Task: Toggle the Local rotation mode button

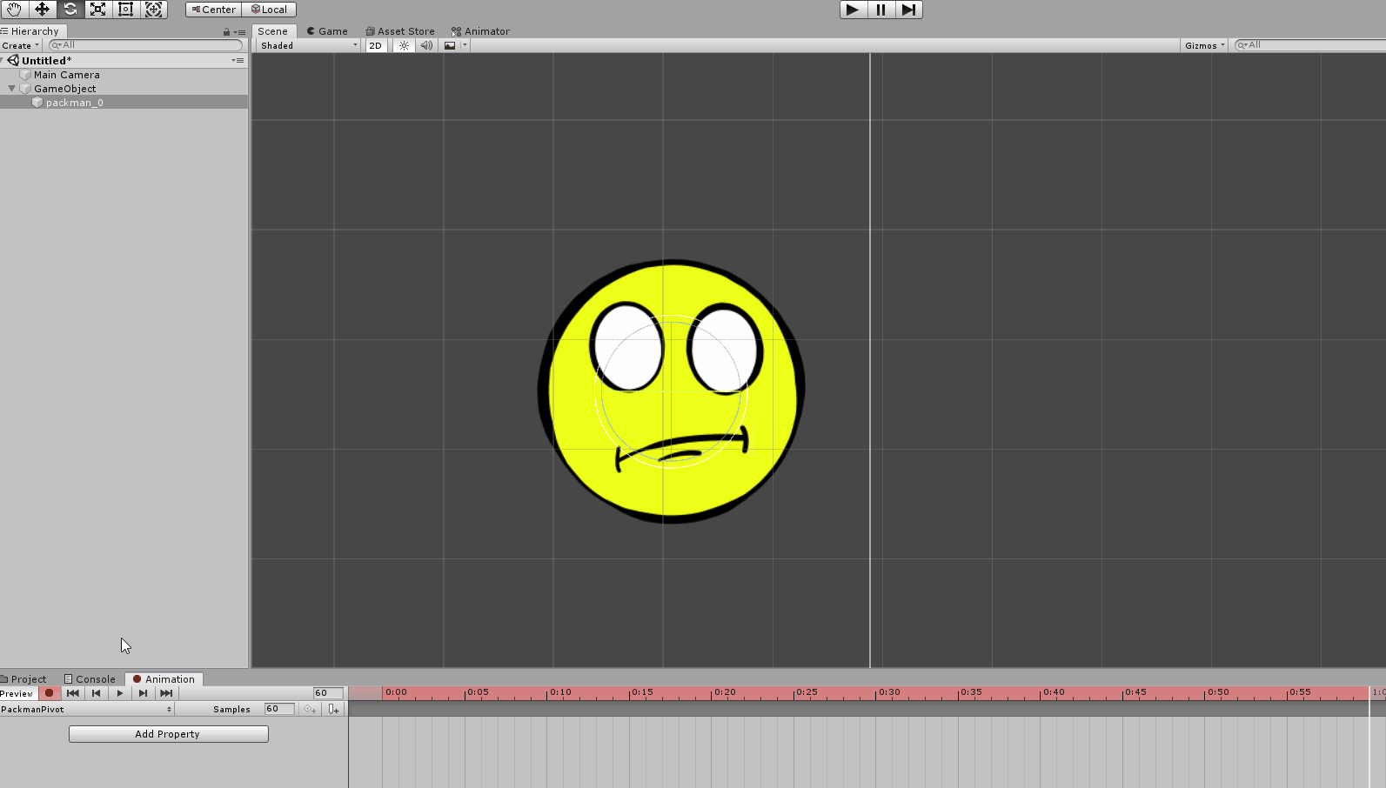Action: coord(269,10)
